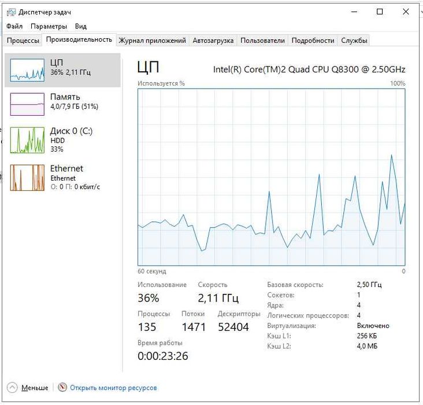The height and width of the screenshot is (405, 423).
Task: Open the Вид menu
Action: [x=81, y=26]
